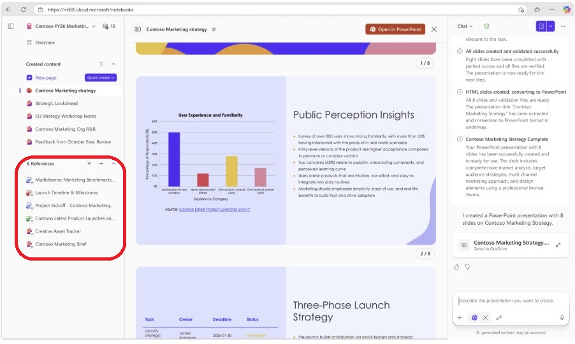Select the Public Perception Insights slide
Screen dimensions: 575x344
tap(286, 161)
